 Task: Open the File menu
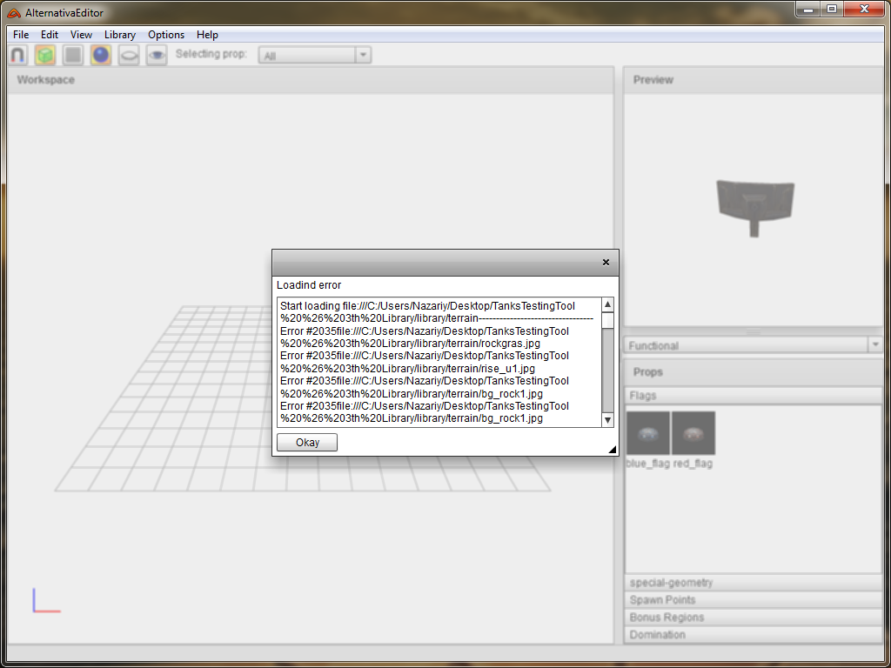(21, 35)
